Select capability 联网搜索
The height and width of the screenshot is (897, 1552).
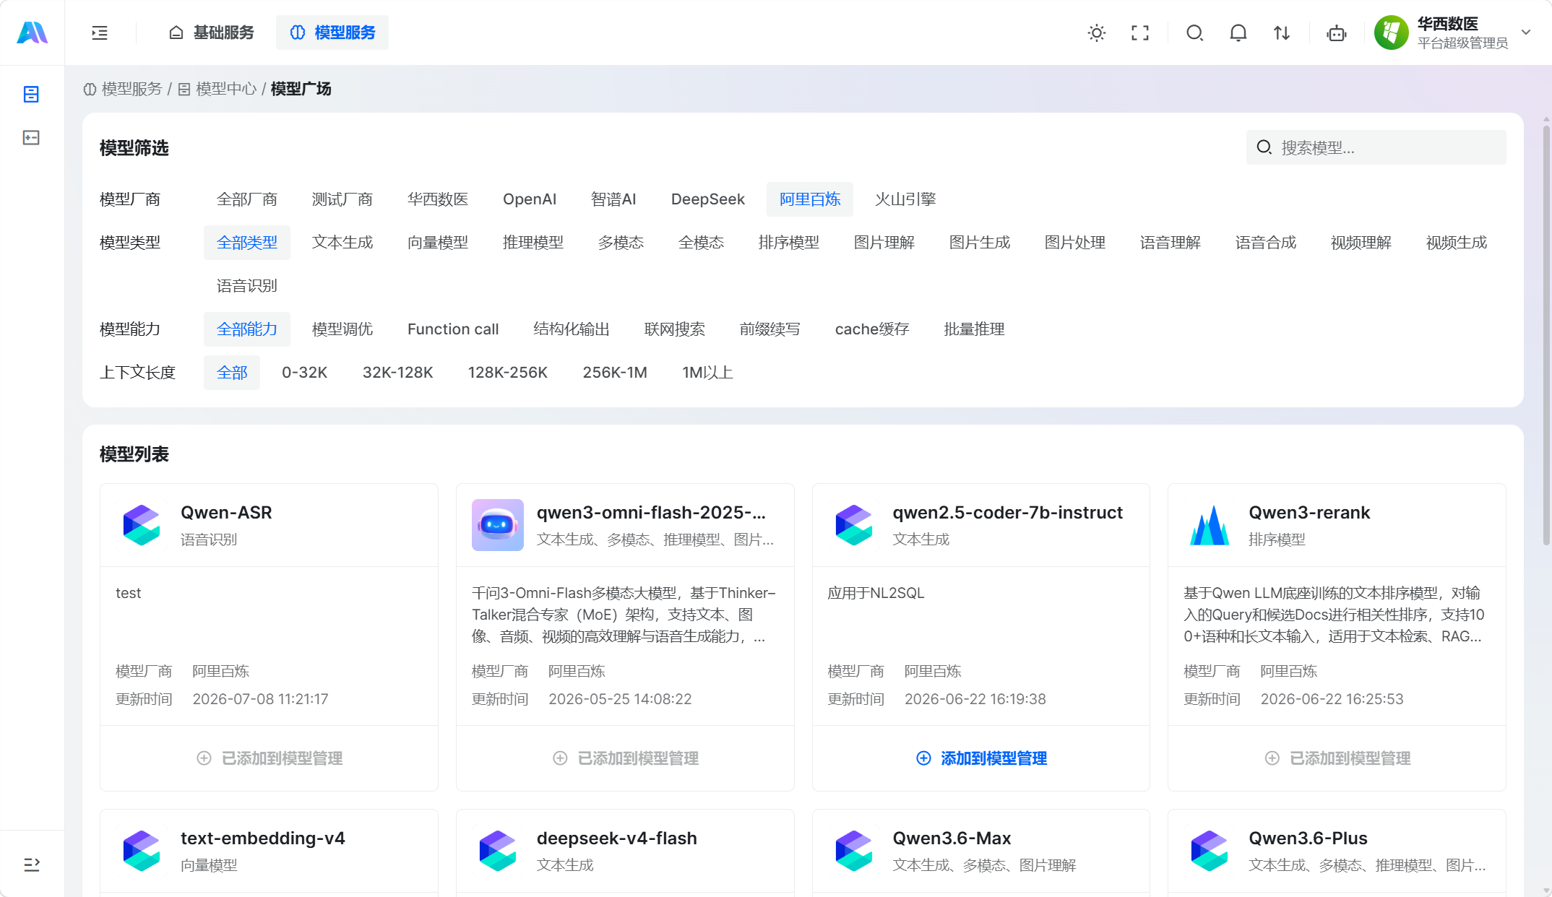(x=675, y=329)
